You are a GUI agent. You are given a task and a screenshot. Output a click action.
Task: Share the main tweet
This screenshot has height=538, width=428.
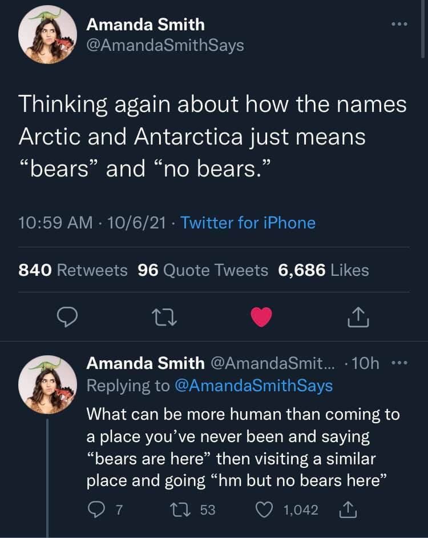pyautogui.click(x=358, y=317)
